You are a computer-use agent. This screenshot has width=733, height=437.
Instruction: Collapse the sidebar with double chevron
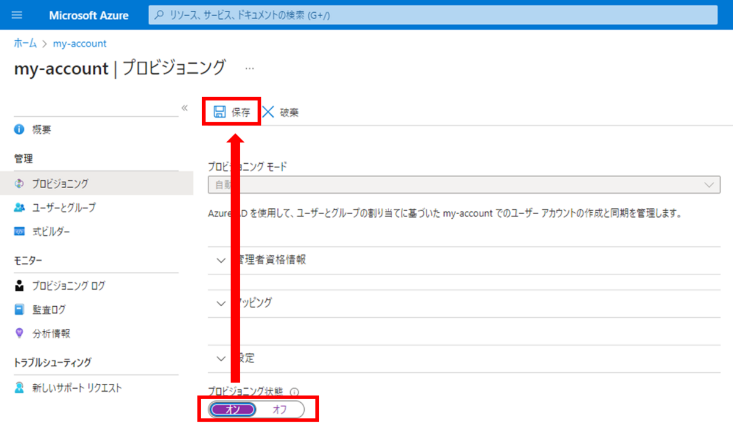coord(184,108)
